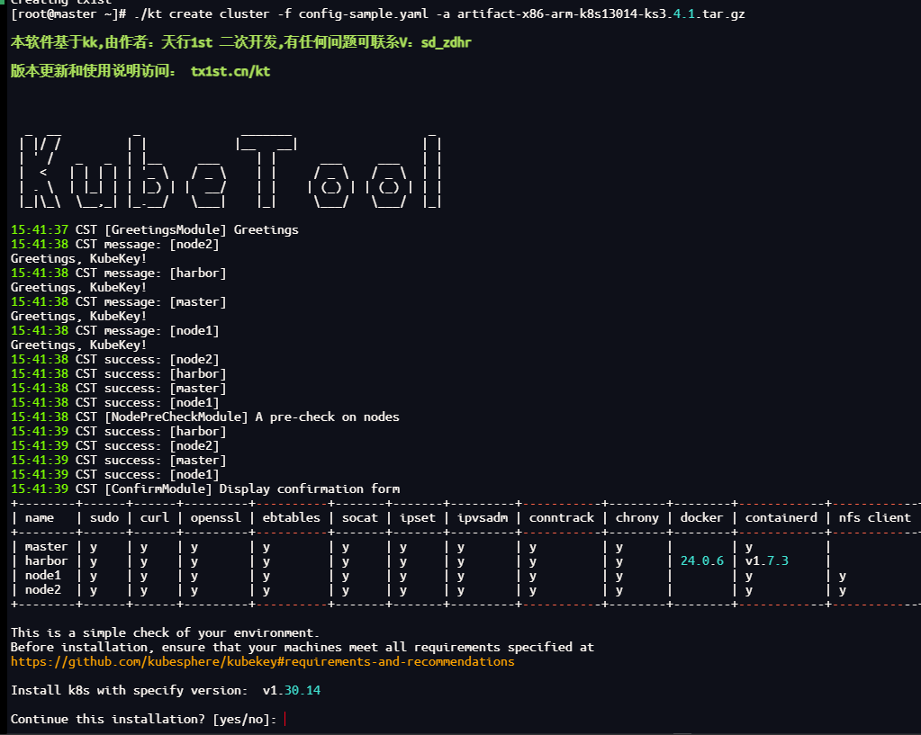Click the '[NodePreCheckModule]' log line

(x=205, y=417)
